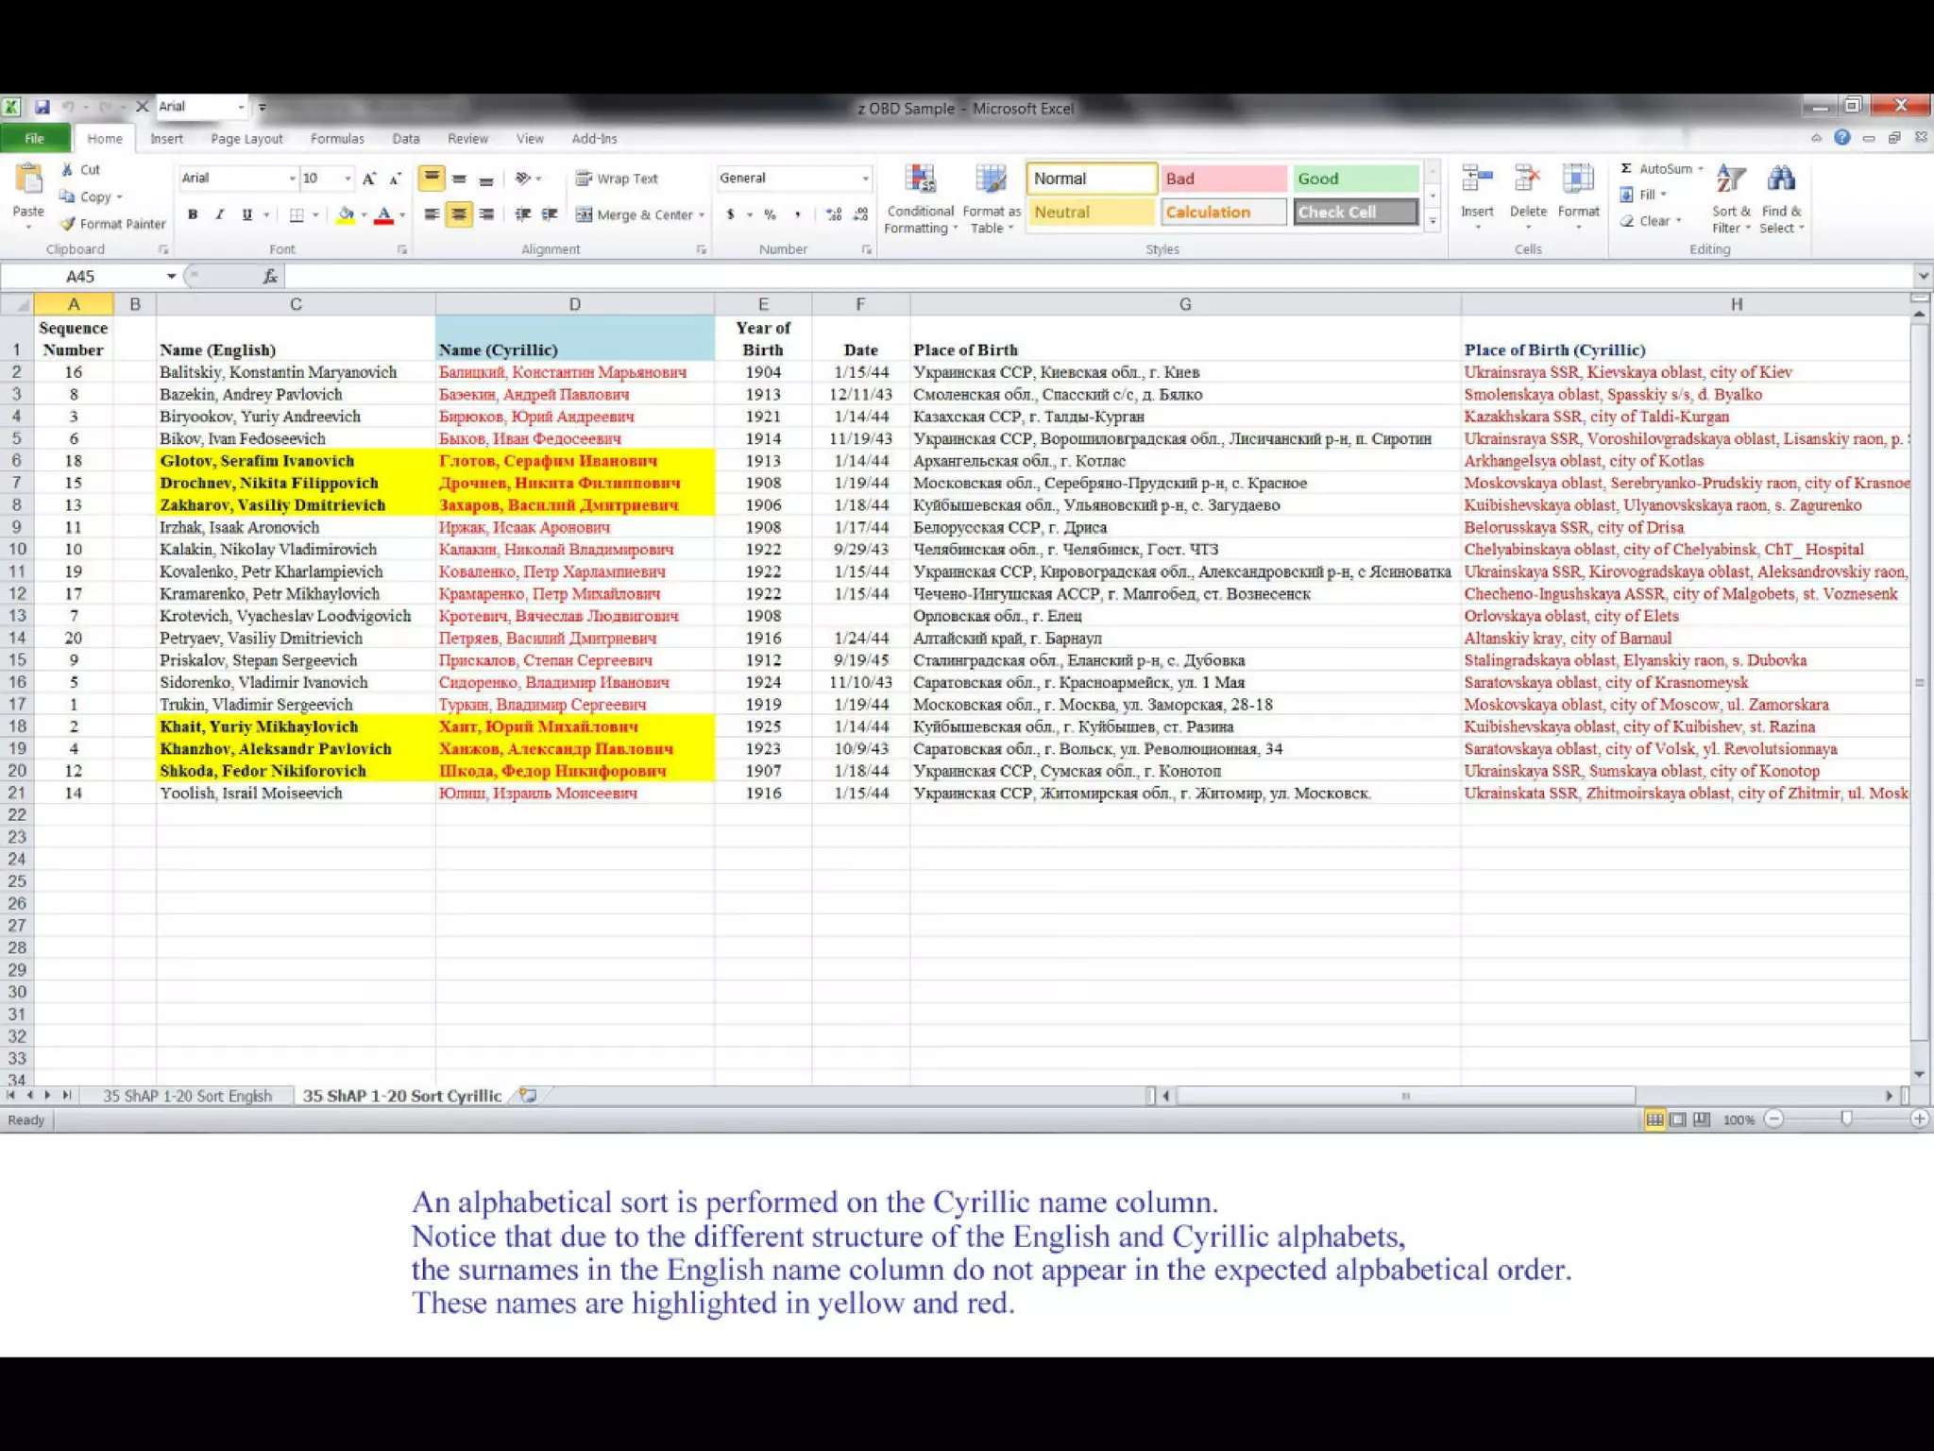Click the Paste clipboard icon
This screenshot has width=1934, height=1451.
point(28,179)
